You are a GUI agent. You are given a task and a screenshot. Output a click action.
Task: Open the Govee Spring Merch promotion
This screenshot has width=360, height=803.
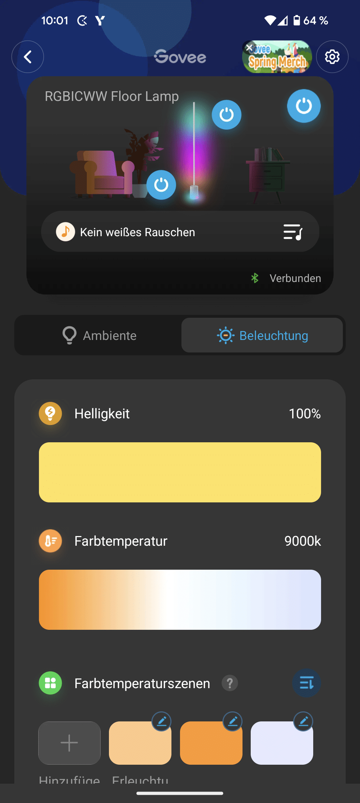(280, 59)
